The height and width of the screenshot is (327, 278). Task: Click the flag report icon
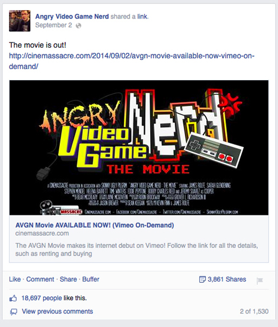(260, 280)
